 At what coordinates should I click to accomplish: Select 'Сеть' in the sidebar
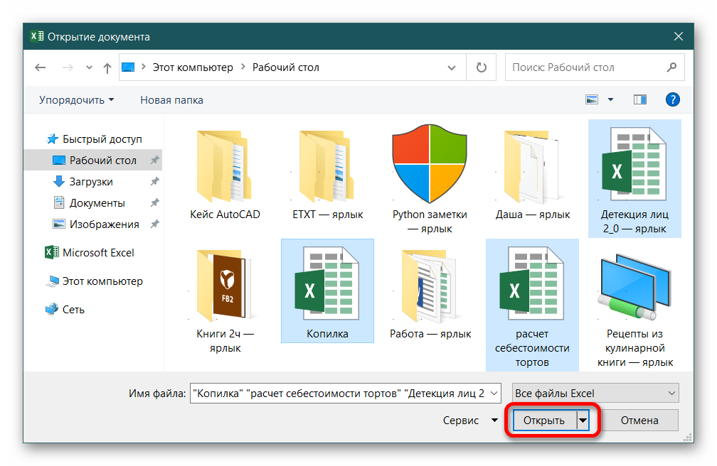point(65,309)
